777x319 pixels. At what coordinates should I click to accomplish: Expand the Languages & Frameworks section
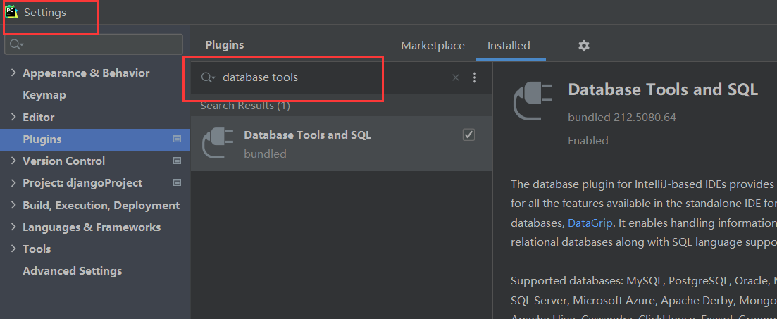coord(13,227)
